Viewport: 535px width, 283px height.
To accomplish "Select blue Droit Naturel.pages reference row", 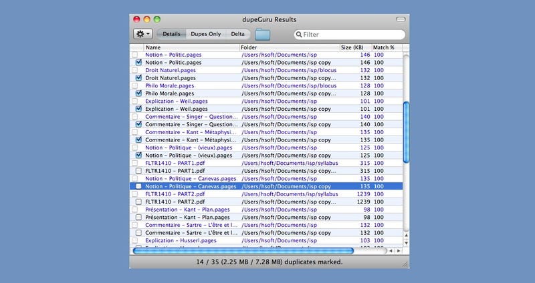I will (x=266, y=70).
